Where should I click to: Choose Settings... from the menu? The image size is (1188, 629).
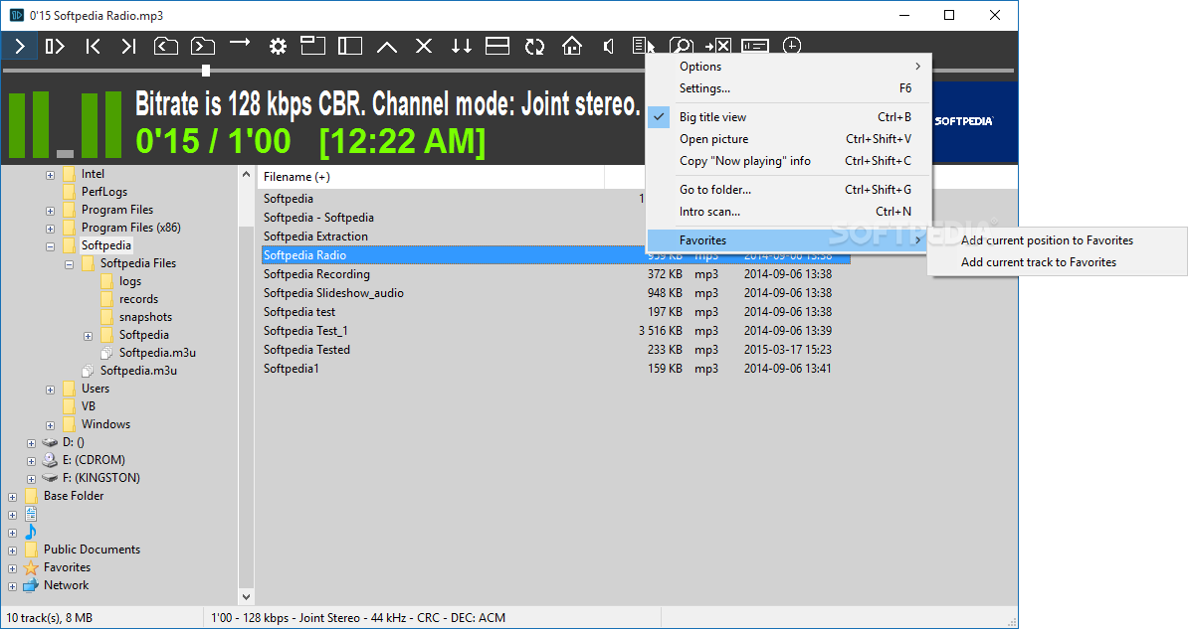tap(788, 88)
